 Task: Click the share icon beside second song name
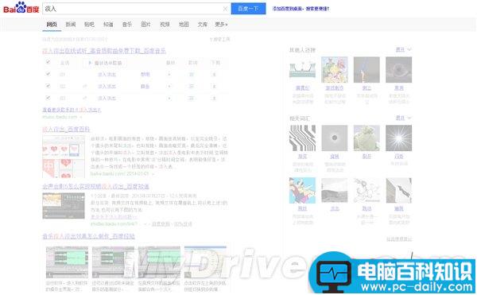pyautogui.click(x=85, y=87)
